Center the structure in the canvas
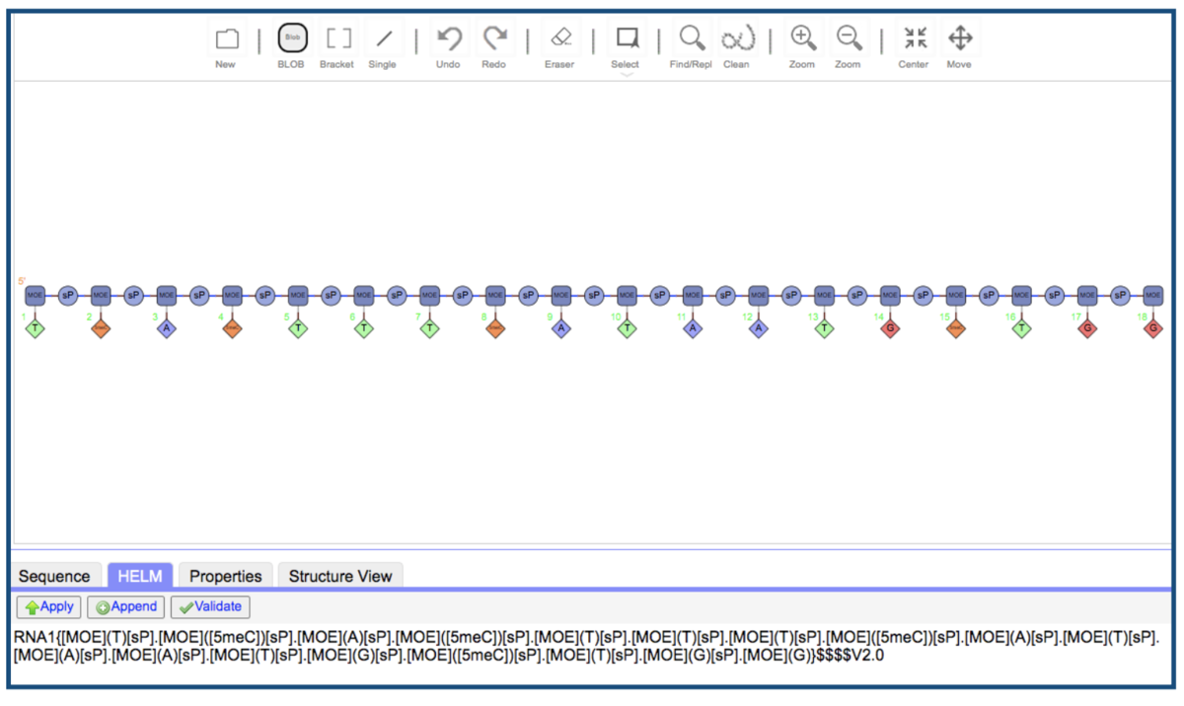Viewport: 1184px width, 706px height. [915, 38]
